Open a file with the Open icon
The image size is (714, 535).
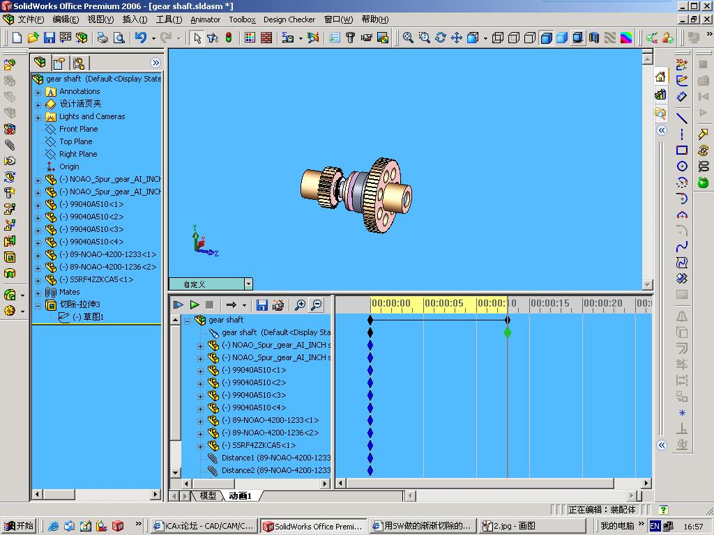(33, 38)
